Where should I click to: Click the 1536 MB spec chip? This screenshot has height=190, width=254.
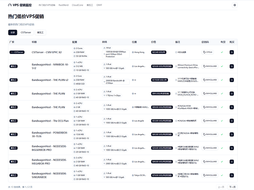pyautogui.click(x=79, y=135)
